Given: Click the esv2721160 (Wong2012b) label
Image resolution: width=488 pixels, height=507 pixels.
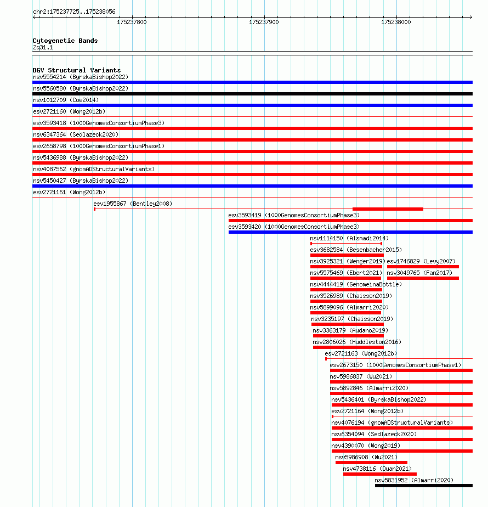Looking at the screenshot, I should [69, 111].
